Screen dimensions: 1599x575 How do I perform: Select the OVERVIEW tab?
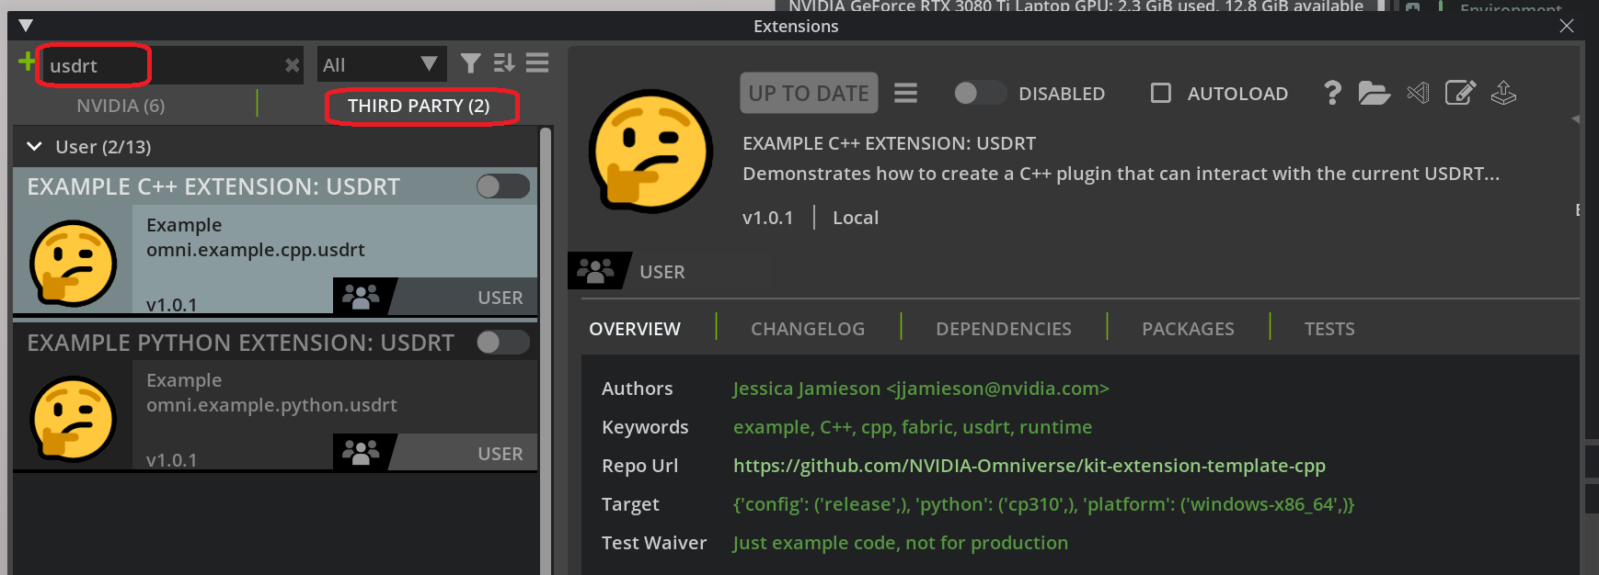[635, 329]
